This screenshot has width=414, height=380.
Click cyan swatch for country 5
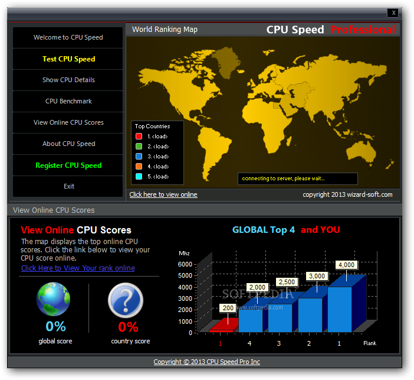[139, 177]
